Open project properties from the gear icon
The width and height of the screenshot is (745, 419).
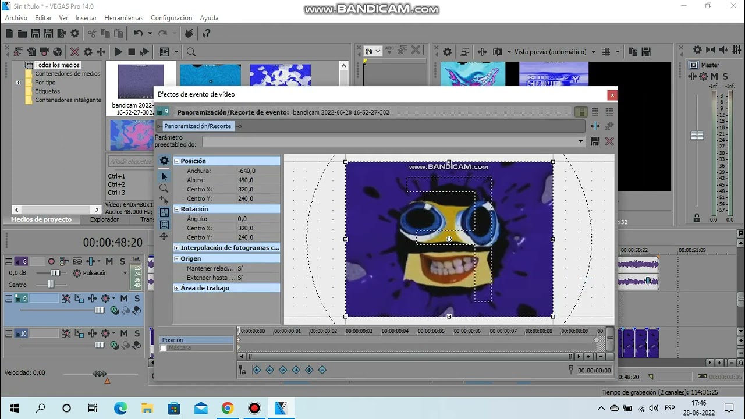(75, 34)
